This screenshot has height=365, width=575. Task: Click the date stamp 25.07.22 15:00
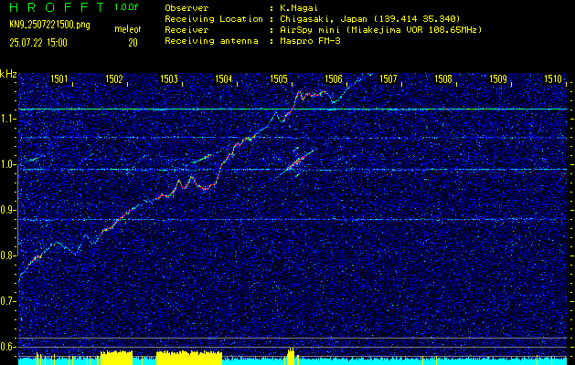click(x=38, y=43)
